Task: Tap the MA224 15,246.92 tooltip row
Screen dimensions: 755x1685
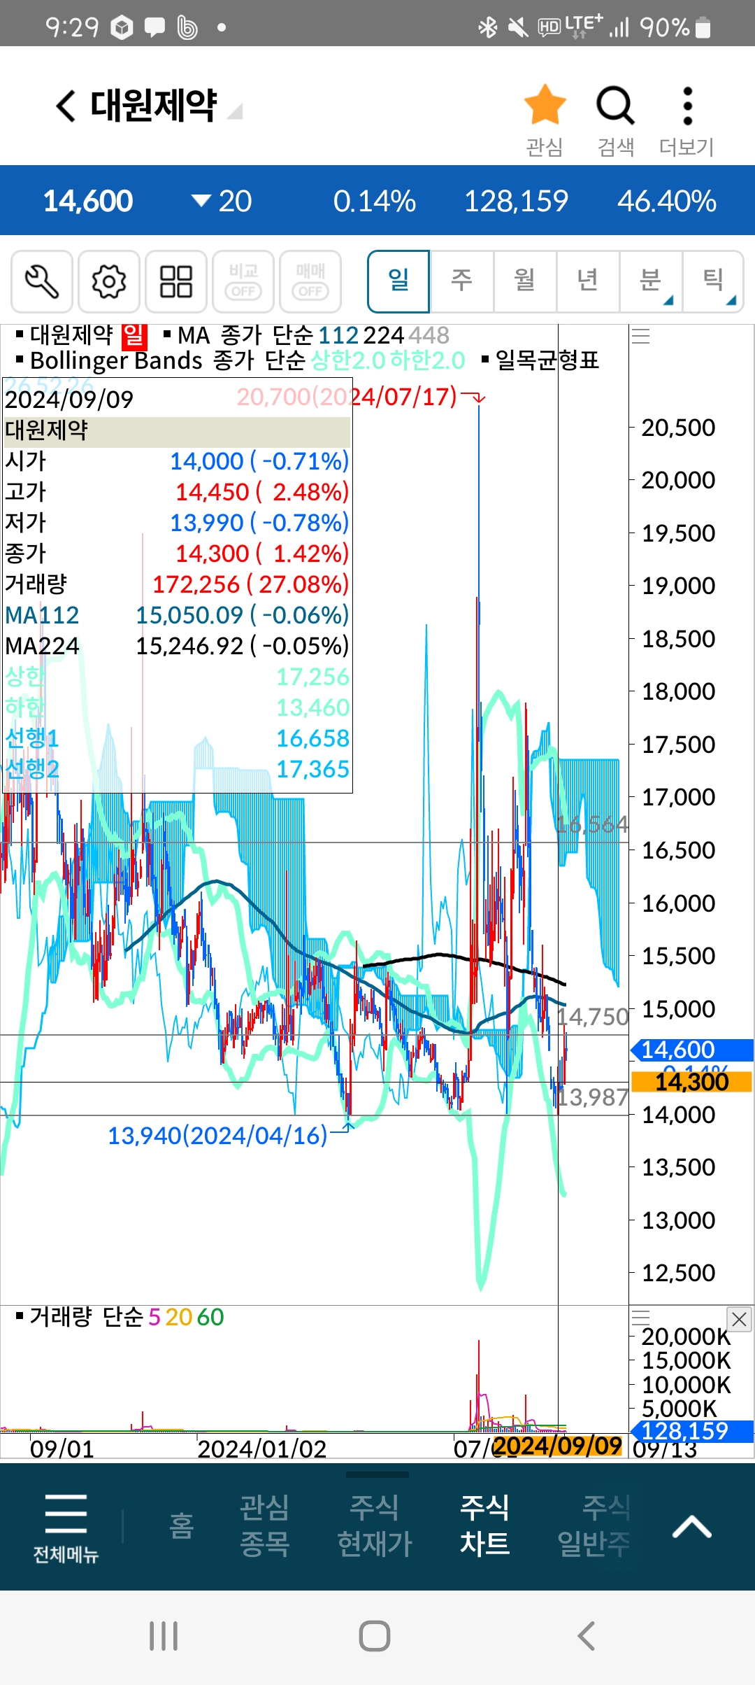Action: click(177, 646)
